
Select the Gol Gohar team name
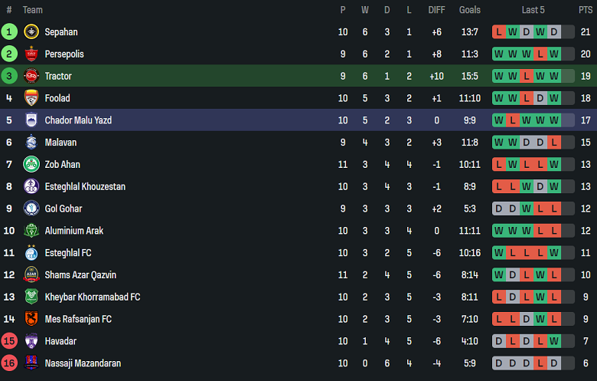[x=64, y=209]
